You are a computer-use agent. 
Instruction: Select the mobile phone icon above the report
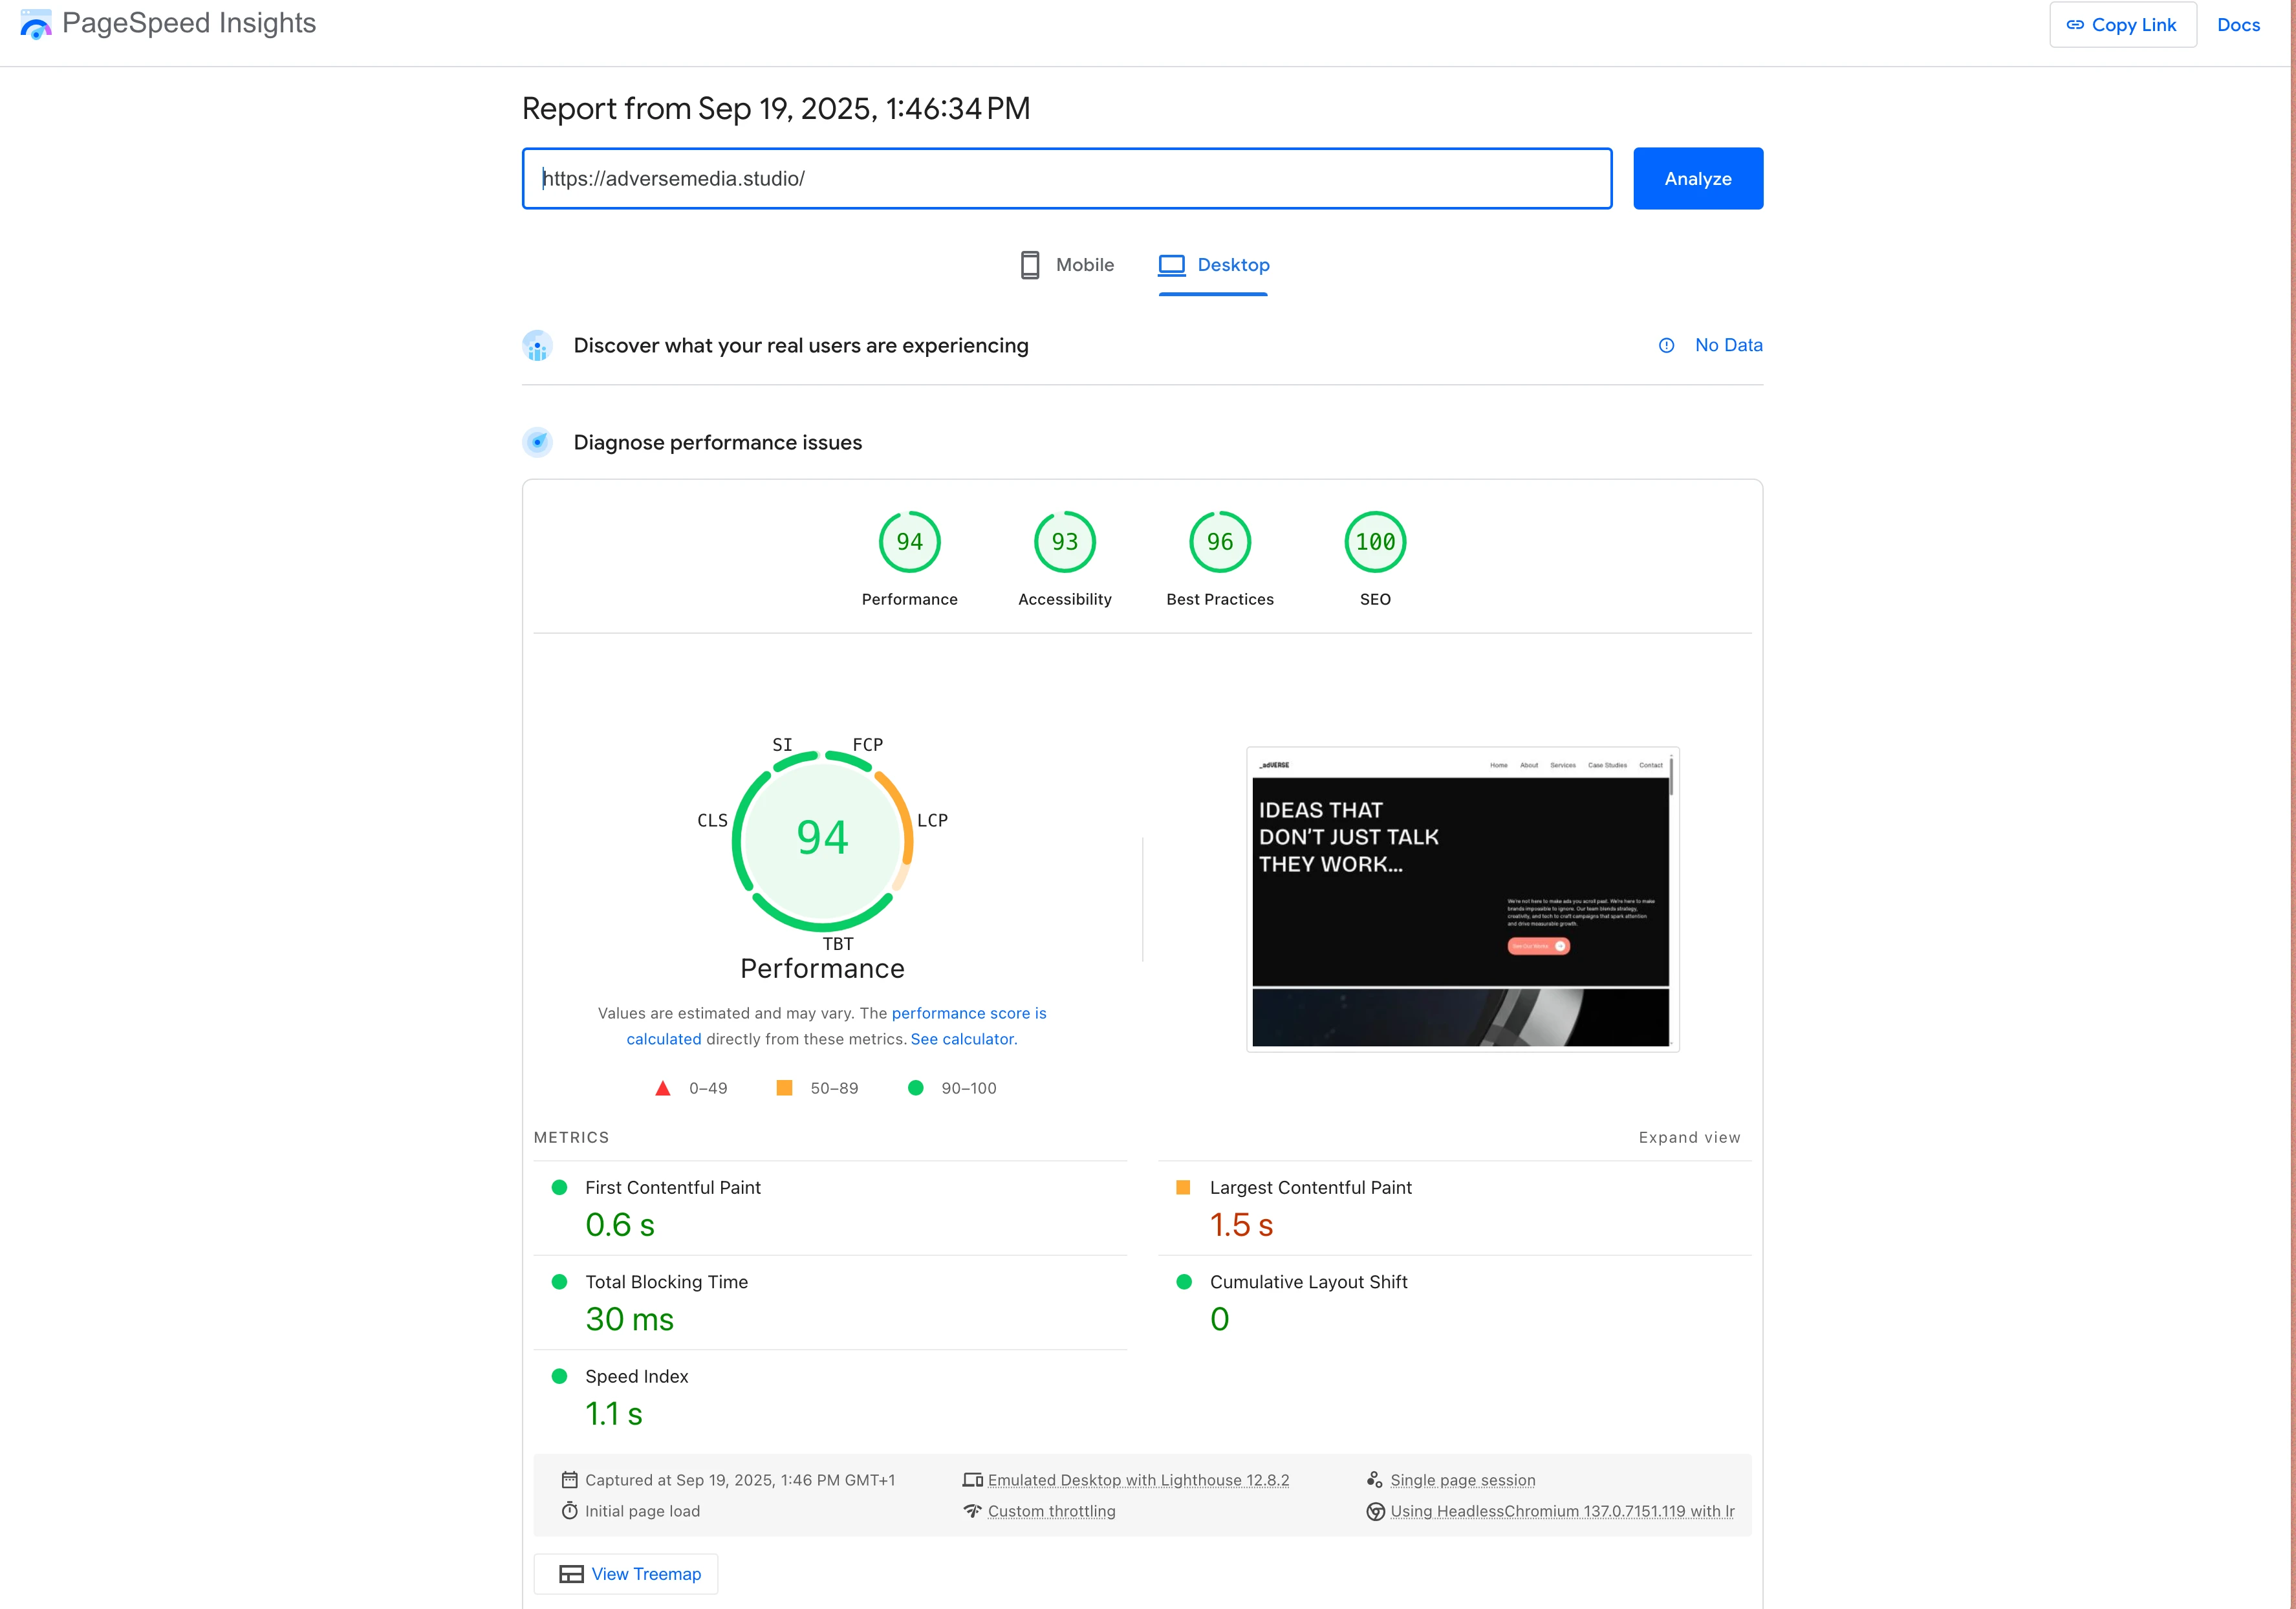tap(1030, 264)
